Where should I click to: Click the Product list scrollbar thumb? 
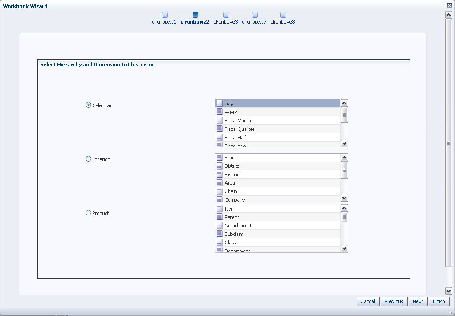point(344,217)
